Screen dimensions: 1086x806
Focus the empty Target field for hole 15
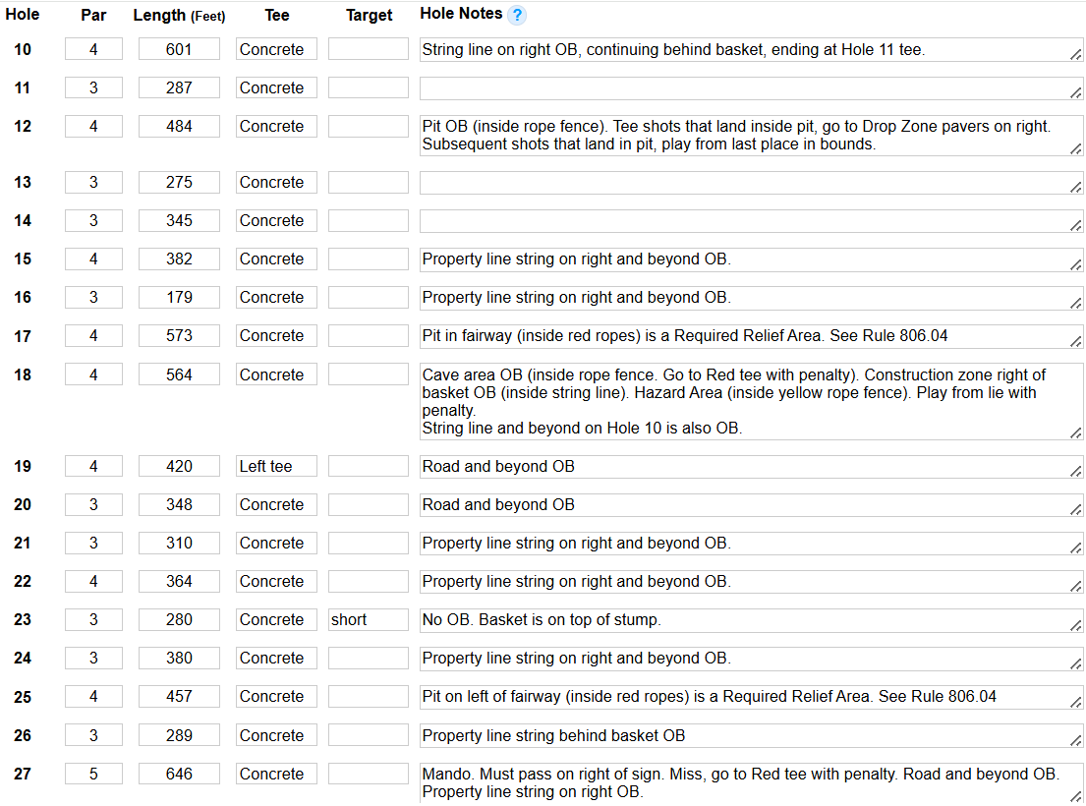[x=368, y=259]
